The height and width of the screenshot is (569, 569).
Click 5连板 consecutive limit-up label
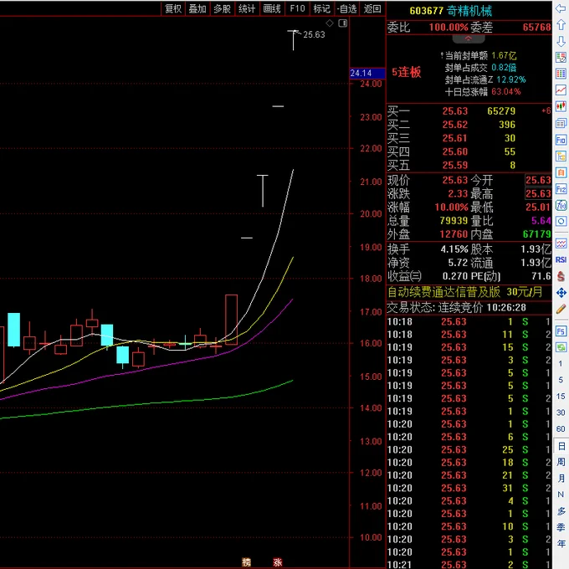point(406,72)
